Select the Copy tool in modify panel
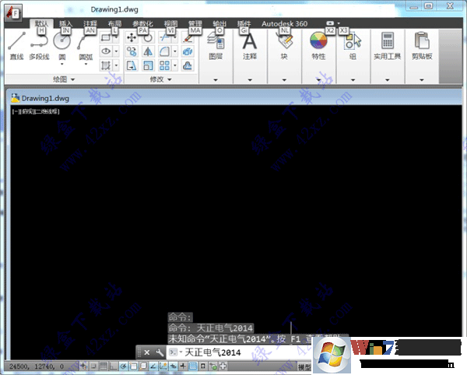The height and width of the screenshot is (375, 467). 132,51
